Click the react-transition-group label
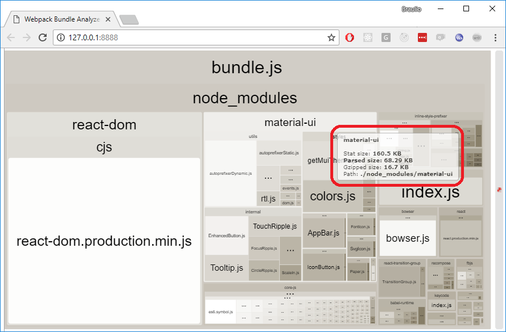 [402, 263]
